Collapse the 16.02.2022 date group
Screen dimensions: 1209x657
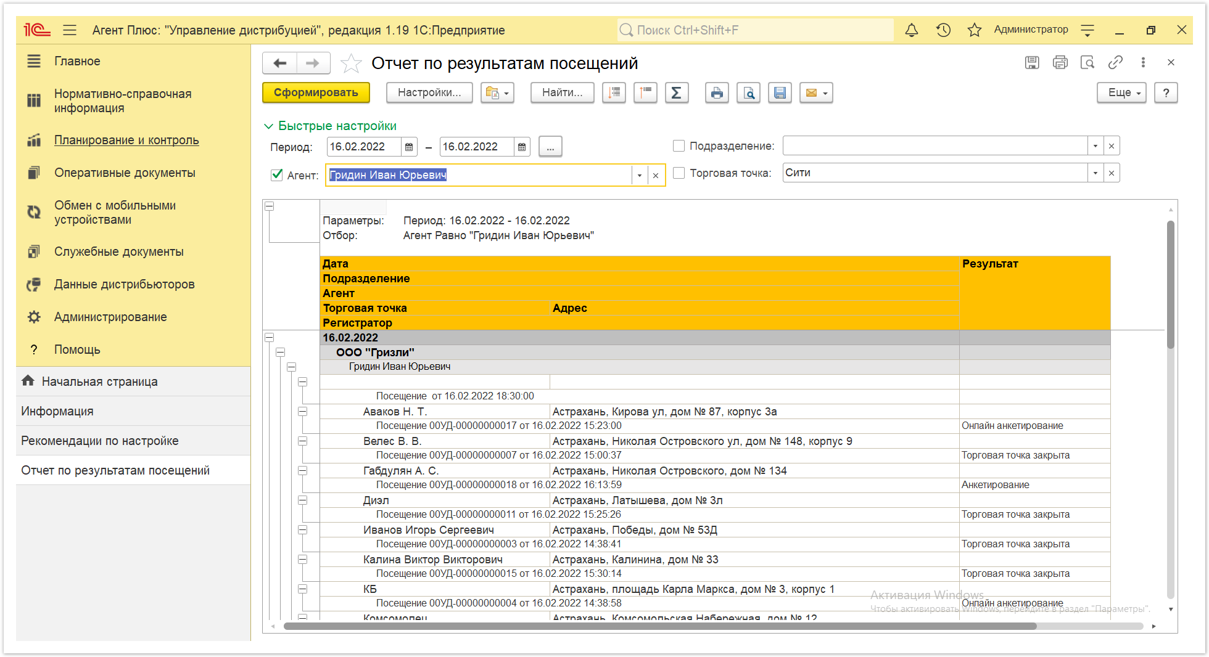point(270,338)
